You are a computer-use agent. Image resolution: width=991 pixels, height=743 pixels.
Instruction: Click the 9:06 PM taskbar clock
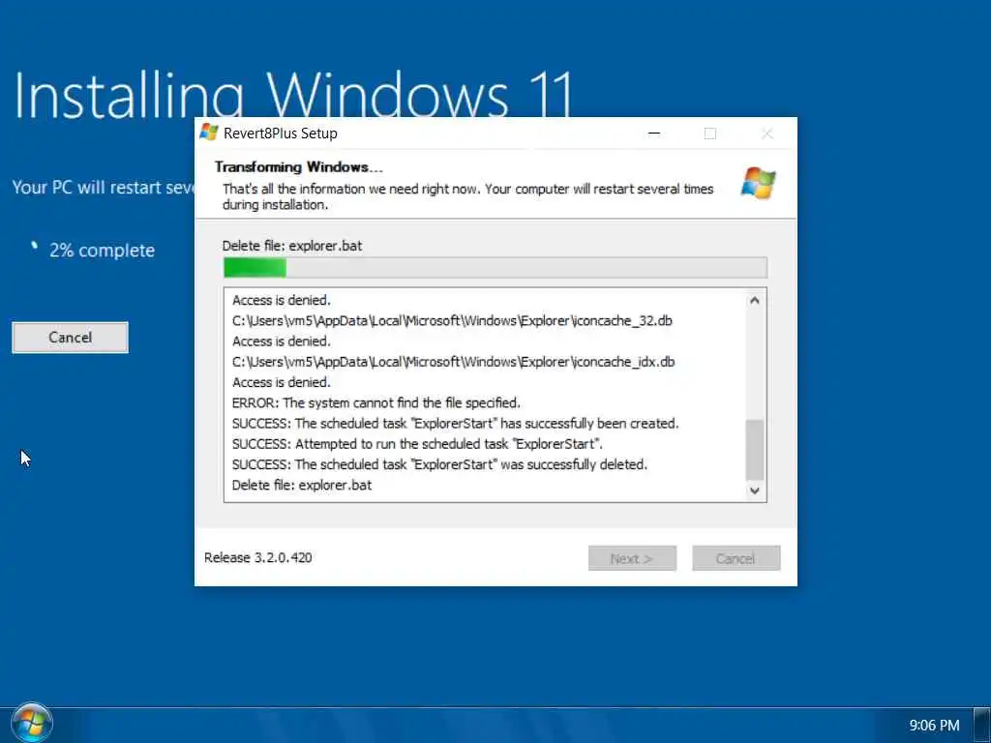point(934,726)
